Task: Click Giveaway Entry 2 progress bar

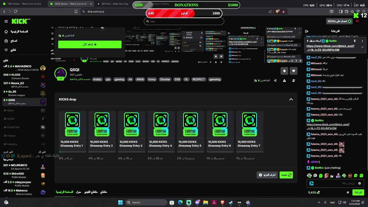Action: tap(102, 152)
